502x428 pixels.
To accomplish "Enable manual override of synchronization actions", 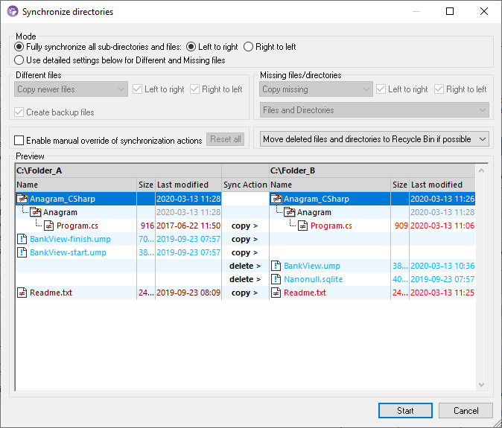I will click(x=19, y=141).
